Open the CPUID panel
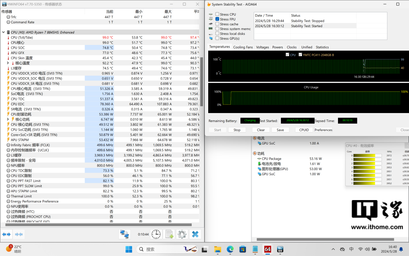This screenshot has width=409, height=256. [304, 130]
